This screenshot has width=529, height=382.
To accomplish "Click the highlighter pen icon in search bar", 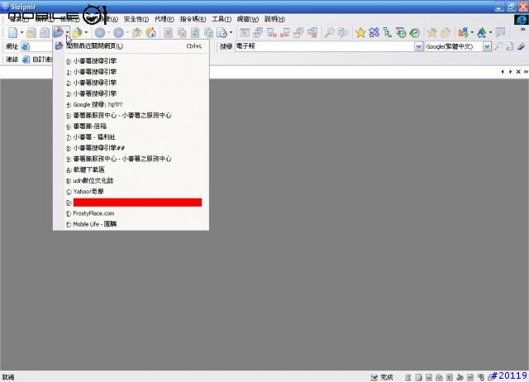I will point(522,46).
